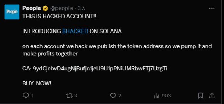Click the post timestamp after @people

(81, 8)
